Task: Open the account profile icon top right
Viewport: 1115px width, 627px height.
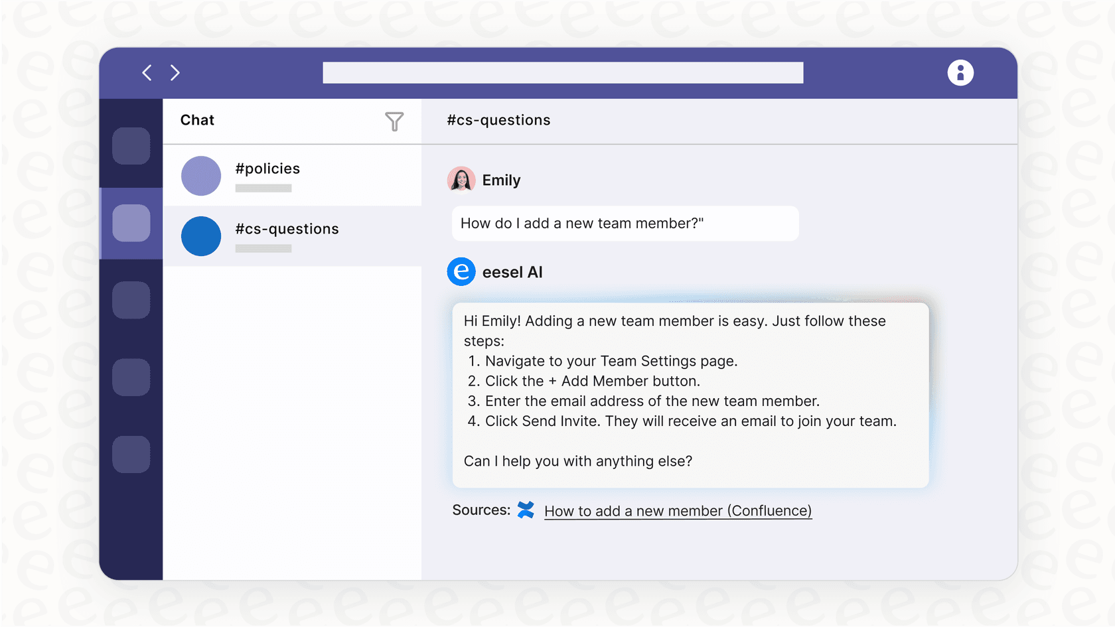Action: (960, 72)
